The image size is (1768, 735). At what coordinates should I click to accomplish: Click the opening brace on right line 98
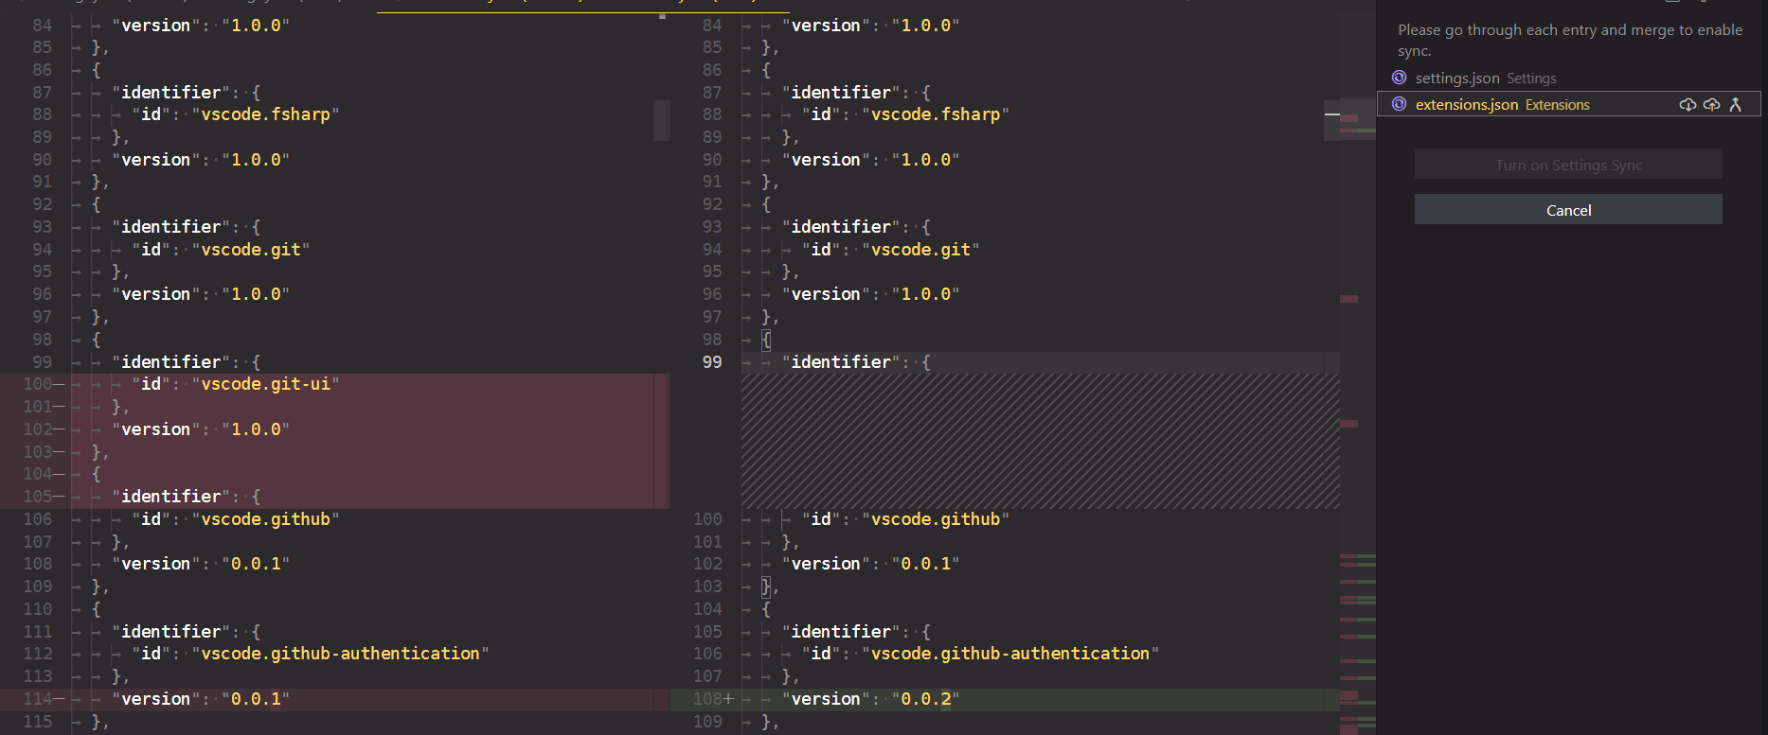tap(766, 340)
